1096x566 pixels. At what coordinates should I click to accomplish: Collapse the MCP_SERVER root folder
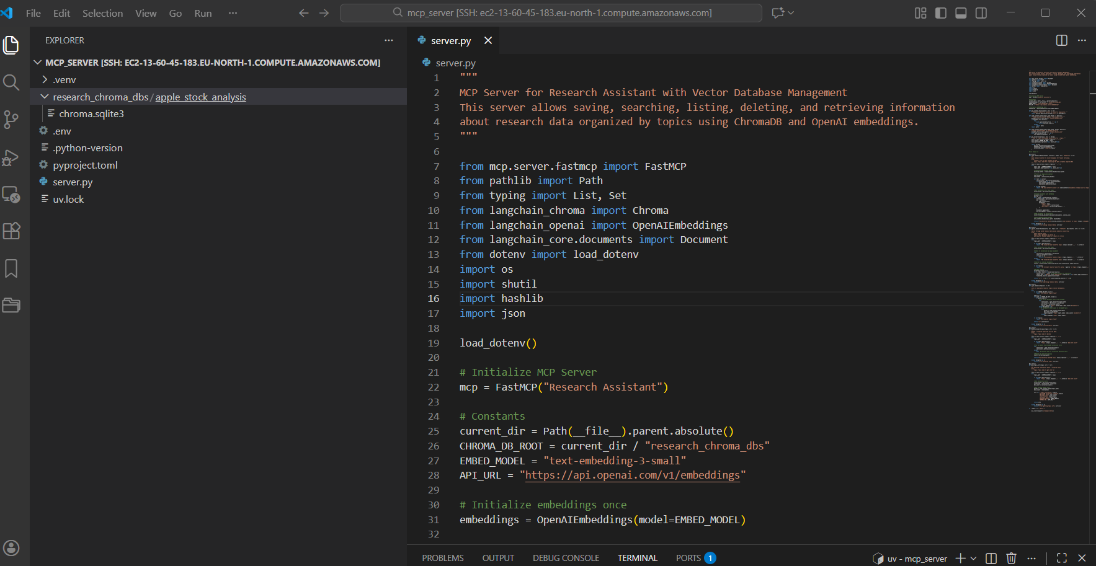click(37, 63)
